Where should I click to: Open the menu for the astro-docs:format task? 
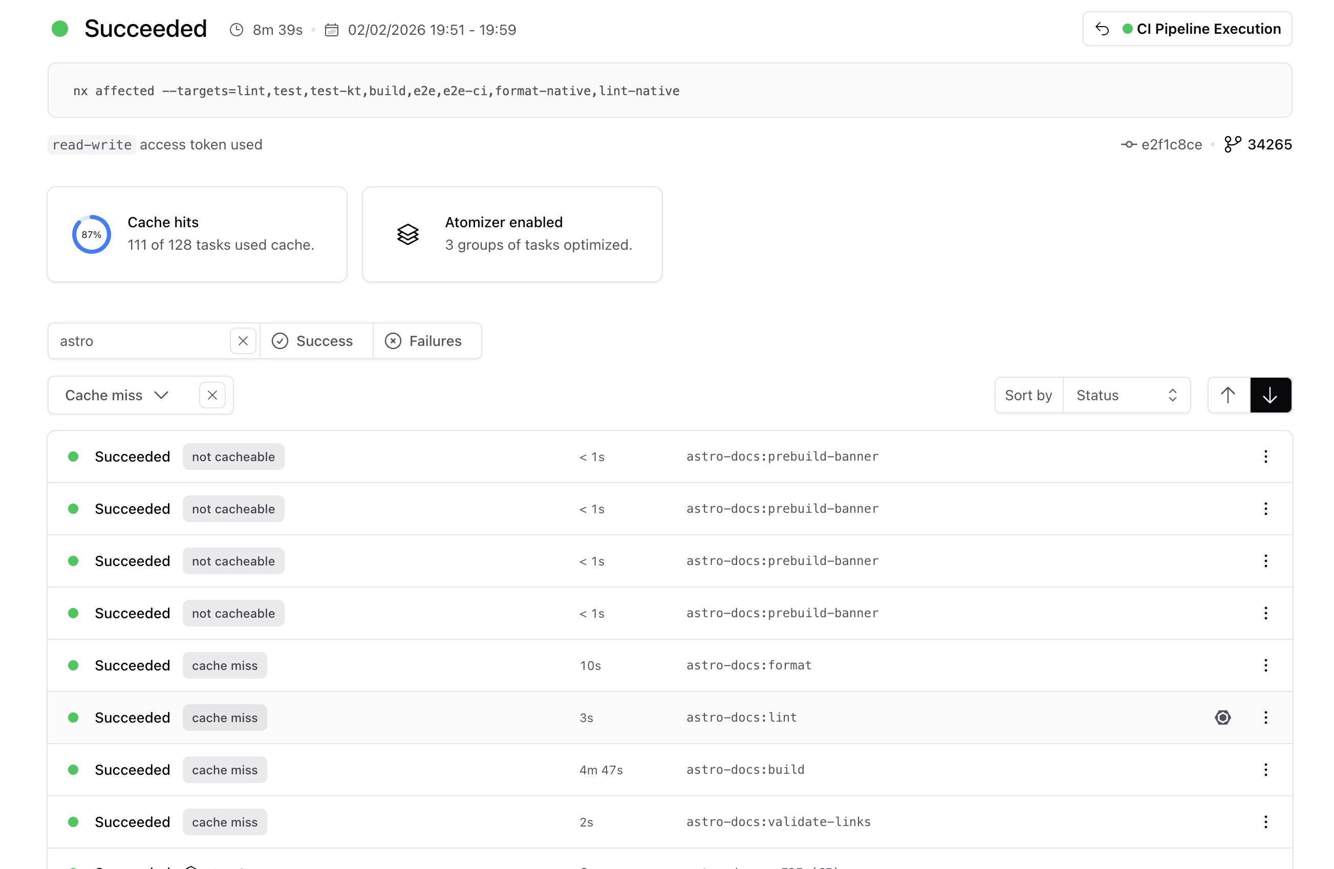click(1265, 665)
